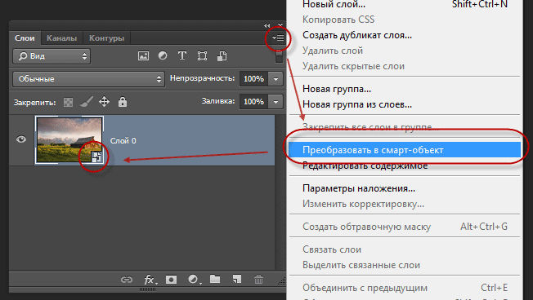The height and width of the screenshot is (300, 533).
Task: Choose Параметры наложения... menu item
Action: [x=405, y=188]
